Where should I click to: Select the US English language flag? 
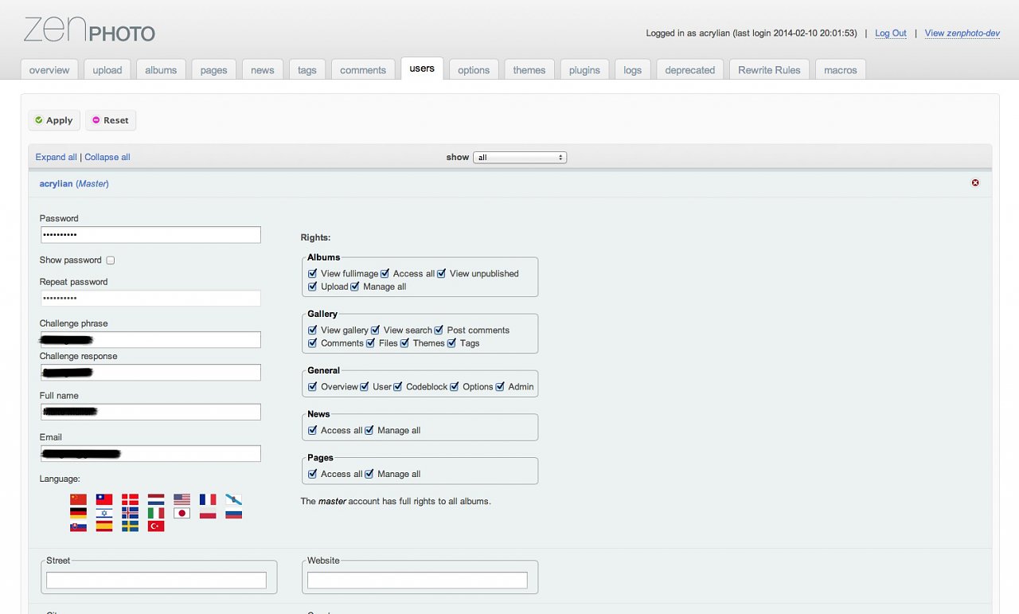[182, 499]
